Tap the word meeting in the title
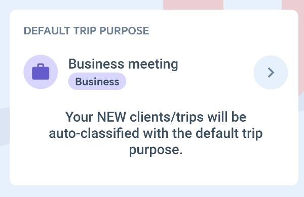Screen dimensions: 304x197 (x=153, y=64)
